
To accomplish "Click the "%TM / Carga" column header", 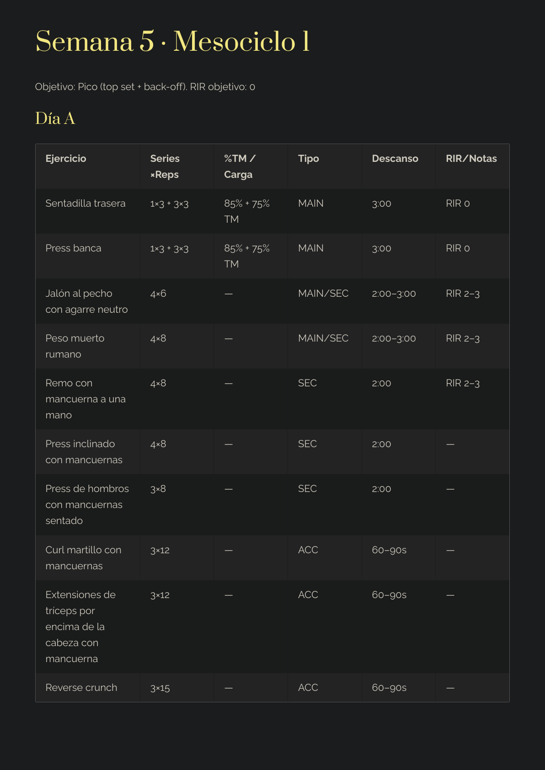I will 239,166.
